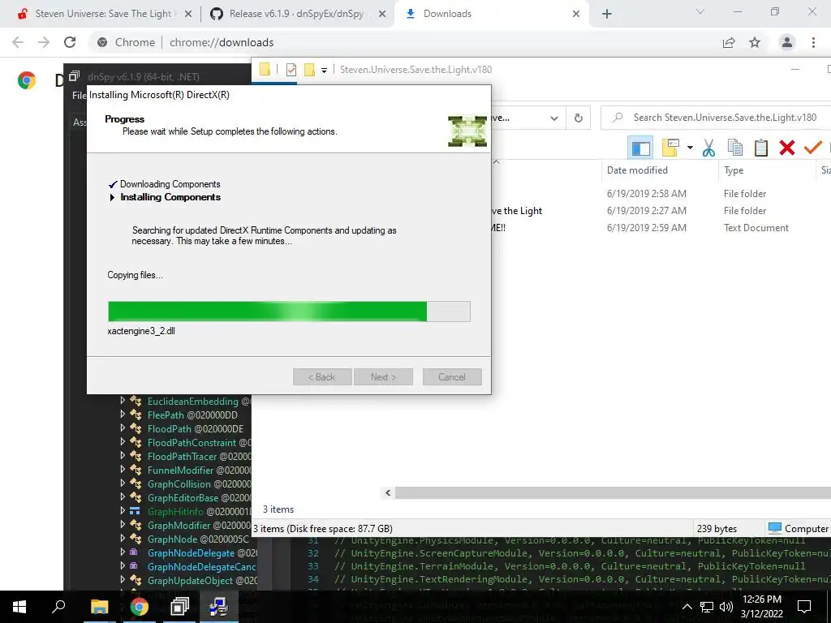Toggle the preview pane icon in Explorer toolbar
This screenshot has height=623, width=831.
(640, 148)
